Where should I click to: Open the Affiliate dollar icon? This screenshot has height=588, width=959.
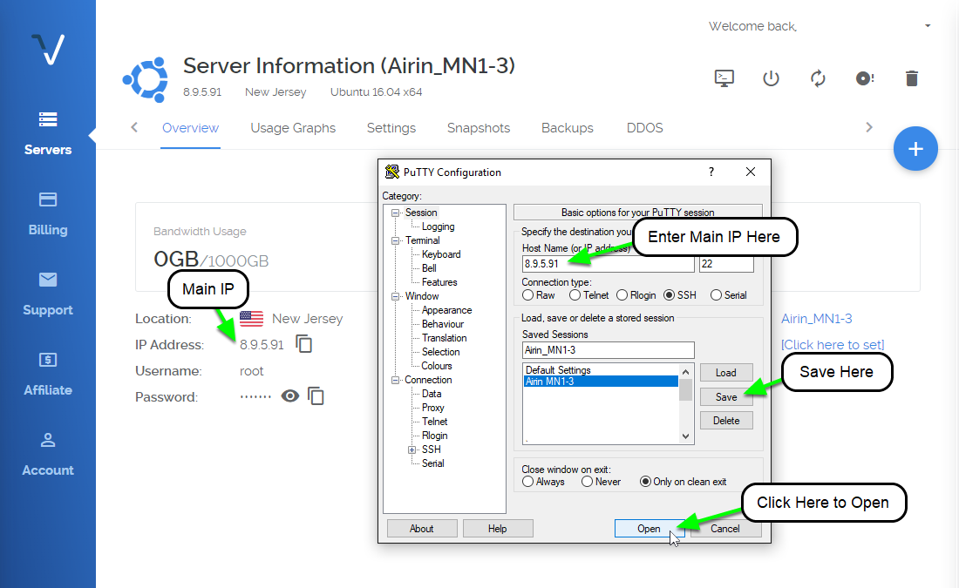[48, 360]
